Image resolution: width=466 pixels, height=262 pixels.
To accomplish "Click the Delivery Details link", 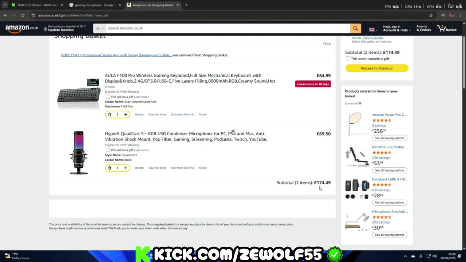I will coord(373,38).
